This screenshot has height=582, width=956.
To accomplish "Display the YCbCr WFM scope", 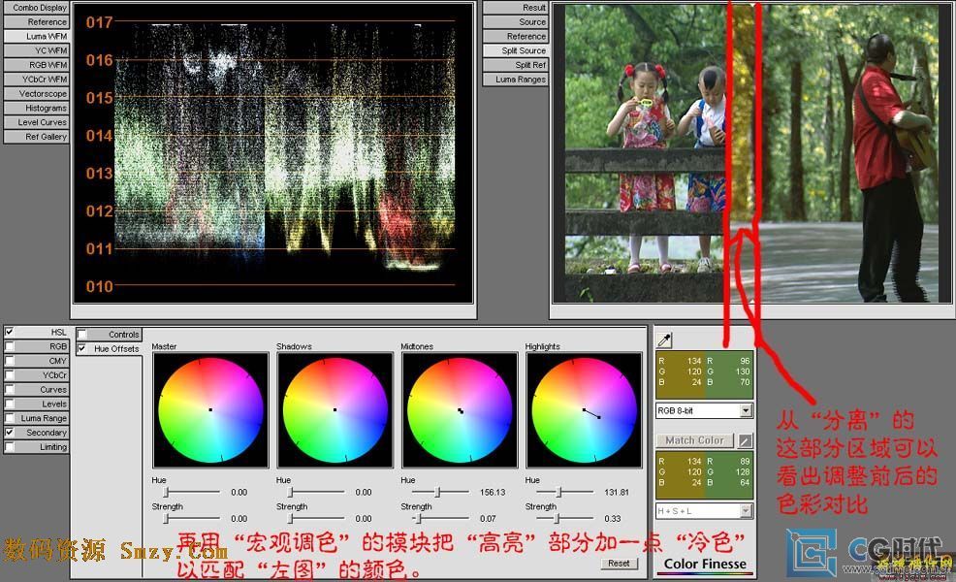I will (36, 80).
